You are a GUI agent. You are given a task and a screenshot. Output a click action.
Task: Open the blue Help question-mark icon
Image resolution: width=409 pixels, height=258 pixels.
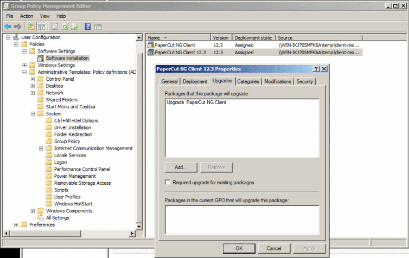pos(88,27)
